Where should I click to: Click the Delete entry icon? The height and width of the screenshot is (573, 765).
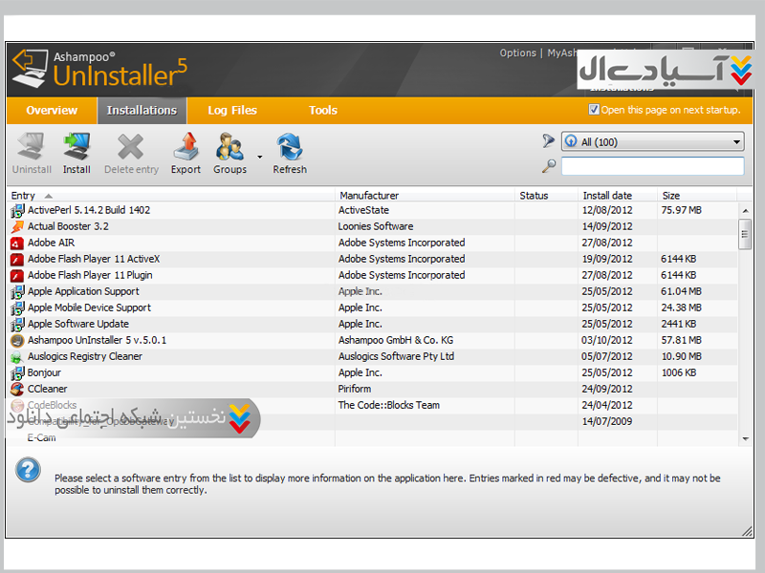[x=131, y=148]
